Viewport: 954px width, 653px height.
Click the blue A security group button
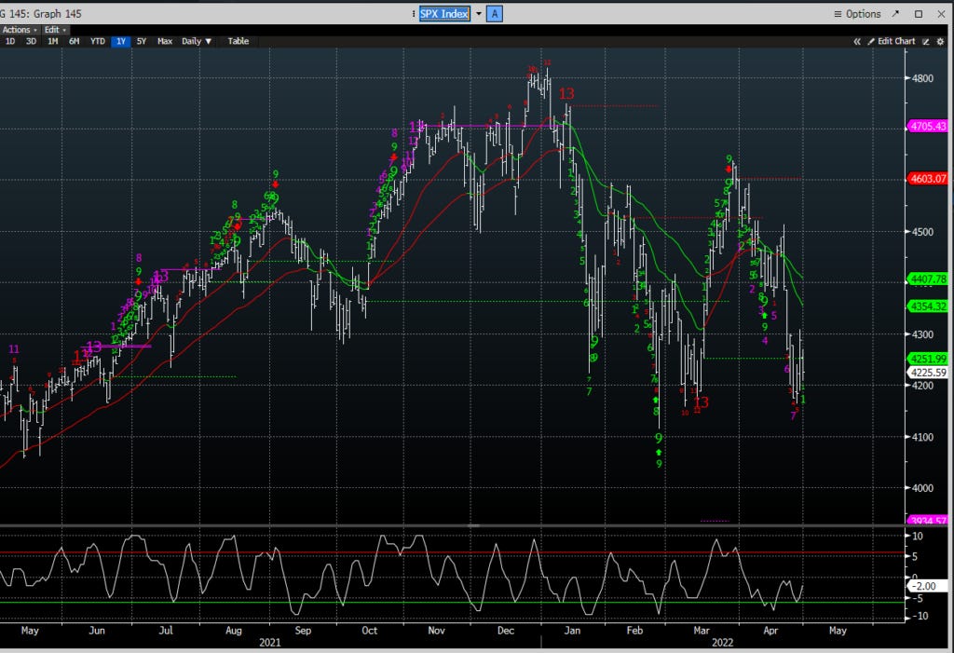(x=495, y=13)
